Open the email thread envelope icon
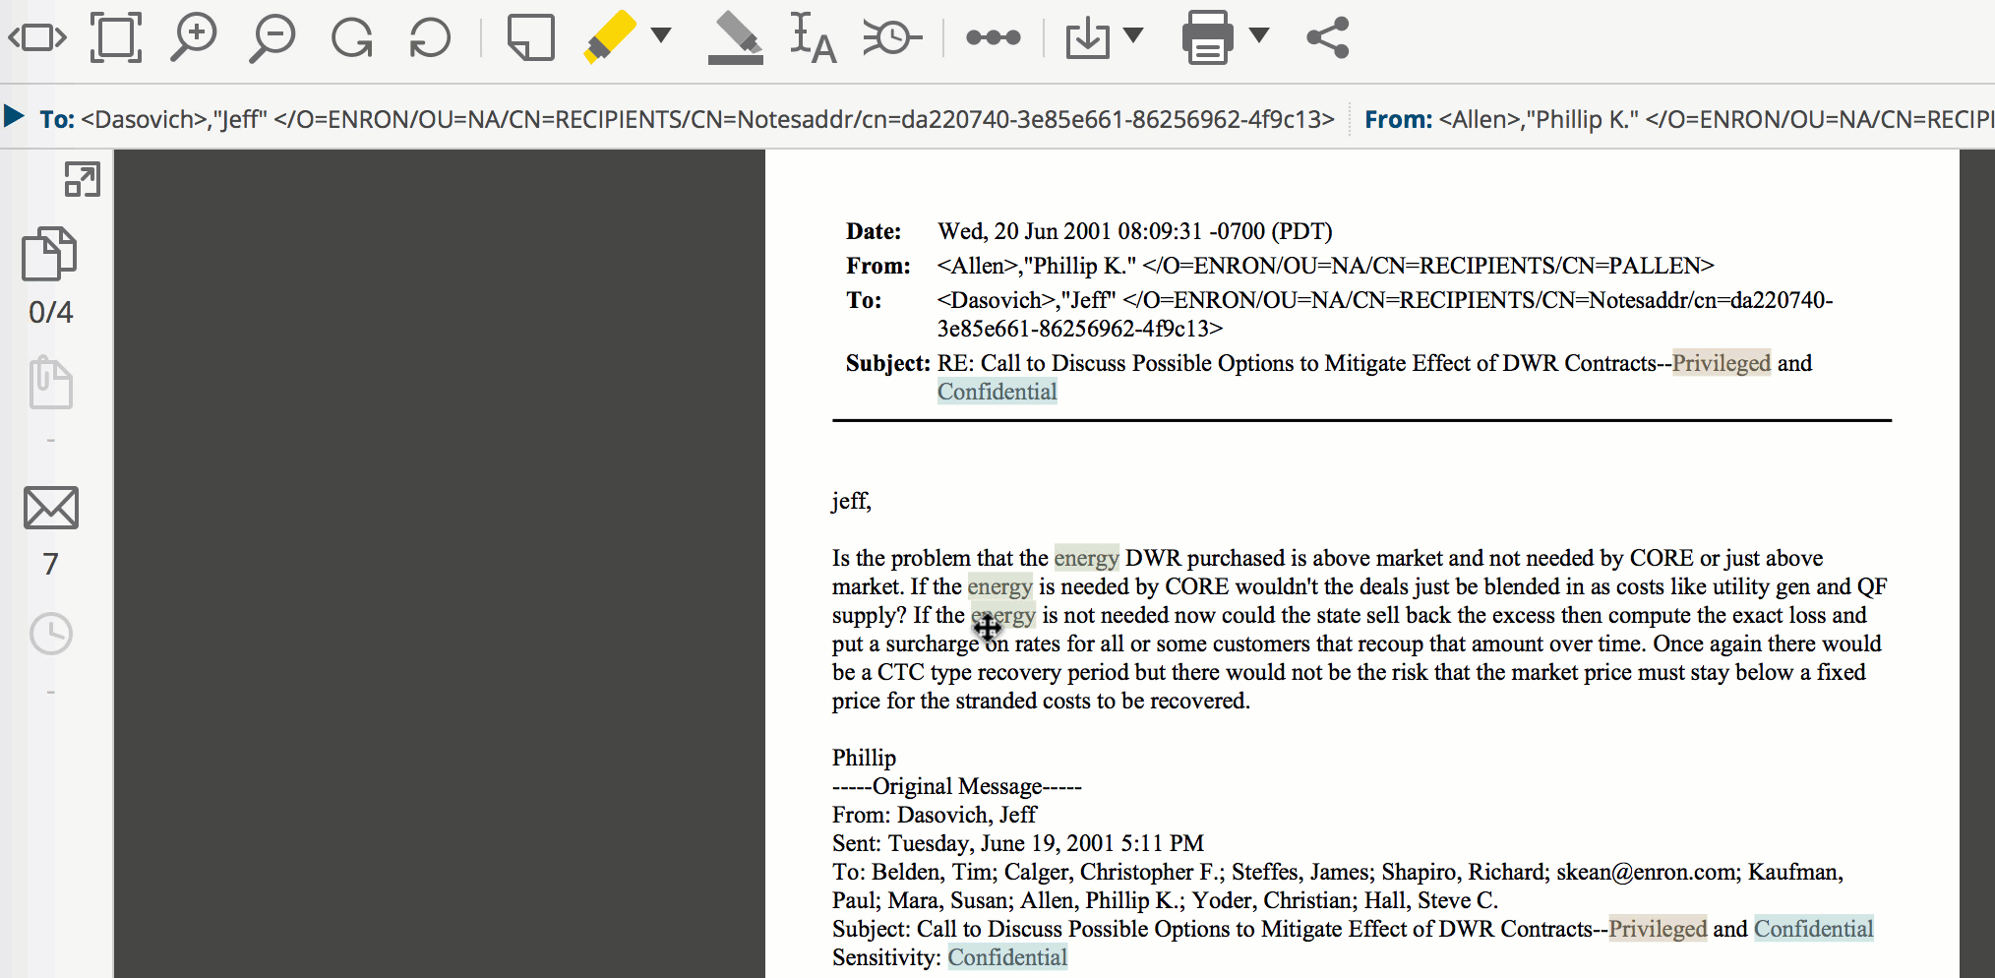The height and width of the screenshot is (978, 1995). [x=50, y=508]
